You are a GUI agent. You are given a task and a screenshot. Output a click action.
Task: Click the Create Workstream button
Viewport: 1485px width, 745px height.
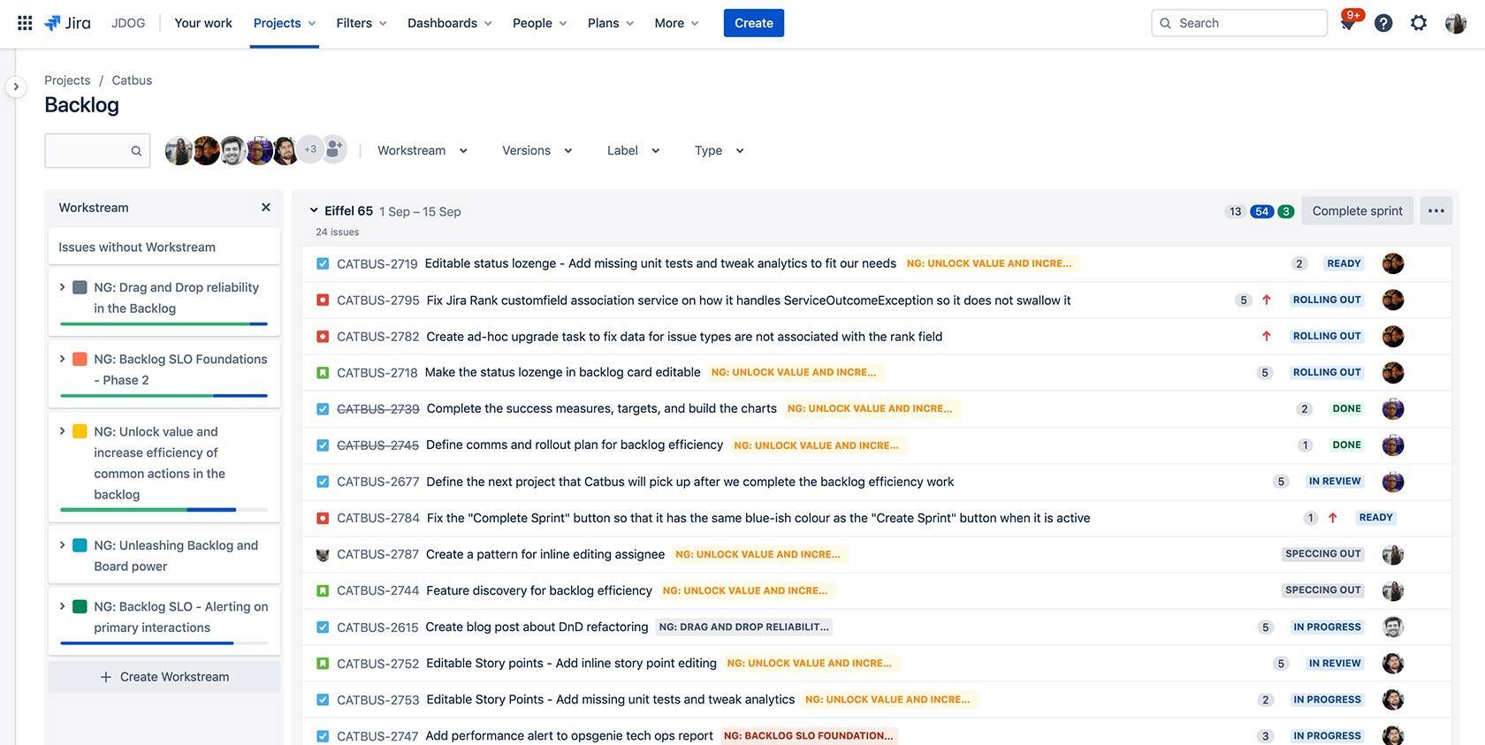pos(164,677)
